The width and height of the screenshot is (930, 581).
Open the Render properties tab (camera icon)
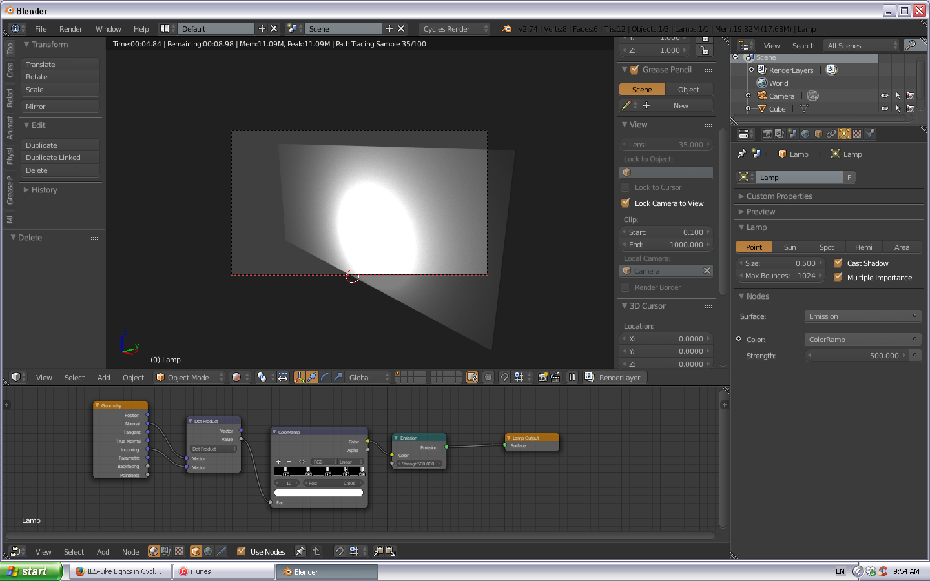[x=767, y=134]
